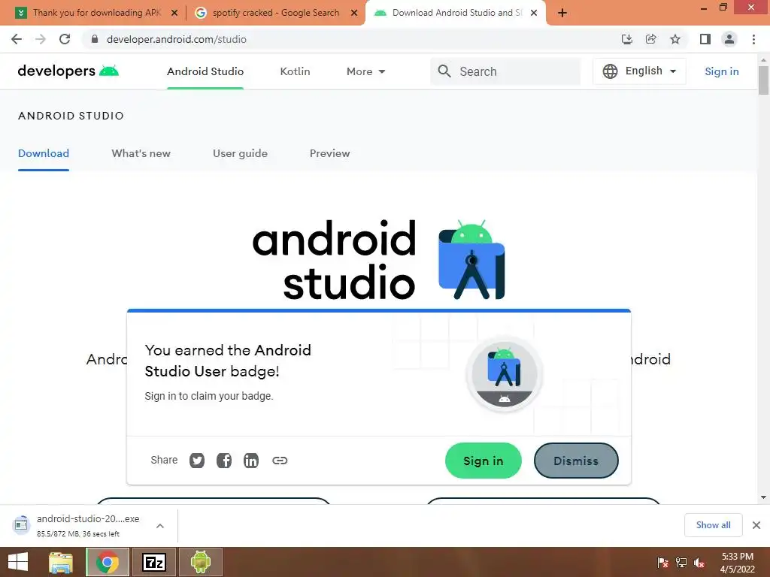The width and height of the screenshot is (770, 577).
Task: Dismiss the badge popup
Action: tap(576, 461)
